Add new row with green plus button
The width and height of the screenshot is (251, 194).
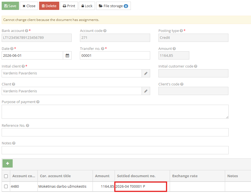coord(7,163)
